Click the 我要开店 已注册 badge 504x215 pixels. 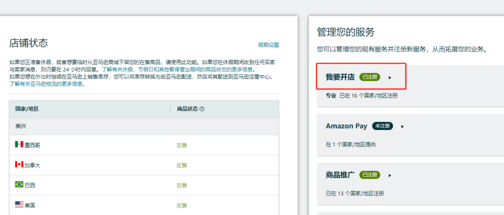(x=370, y=77)
